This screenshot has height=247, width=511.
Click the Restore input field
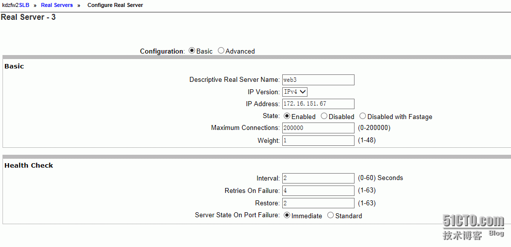click(318, 203)
